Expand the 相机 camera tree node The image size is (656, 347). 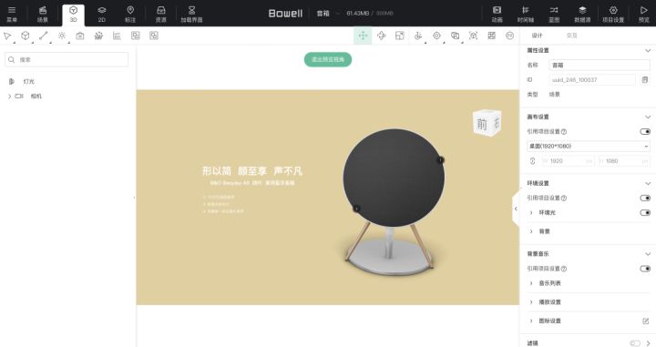tap(9, 97)
